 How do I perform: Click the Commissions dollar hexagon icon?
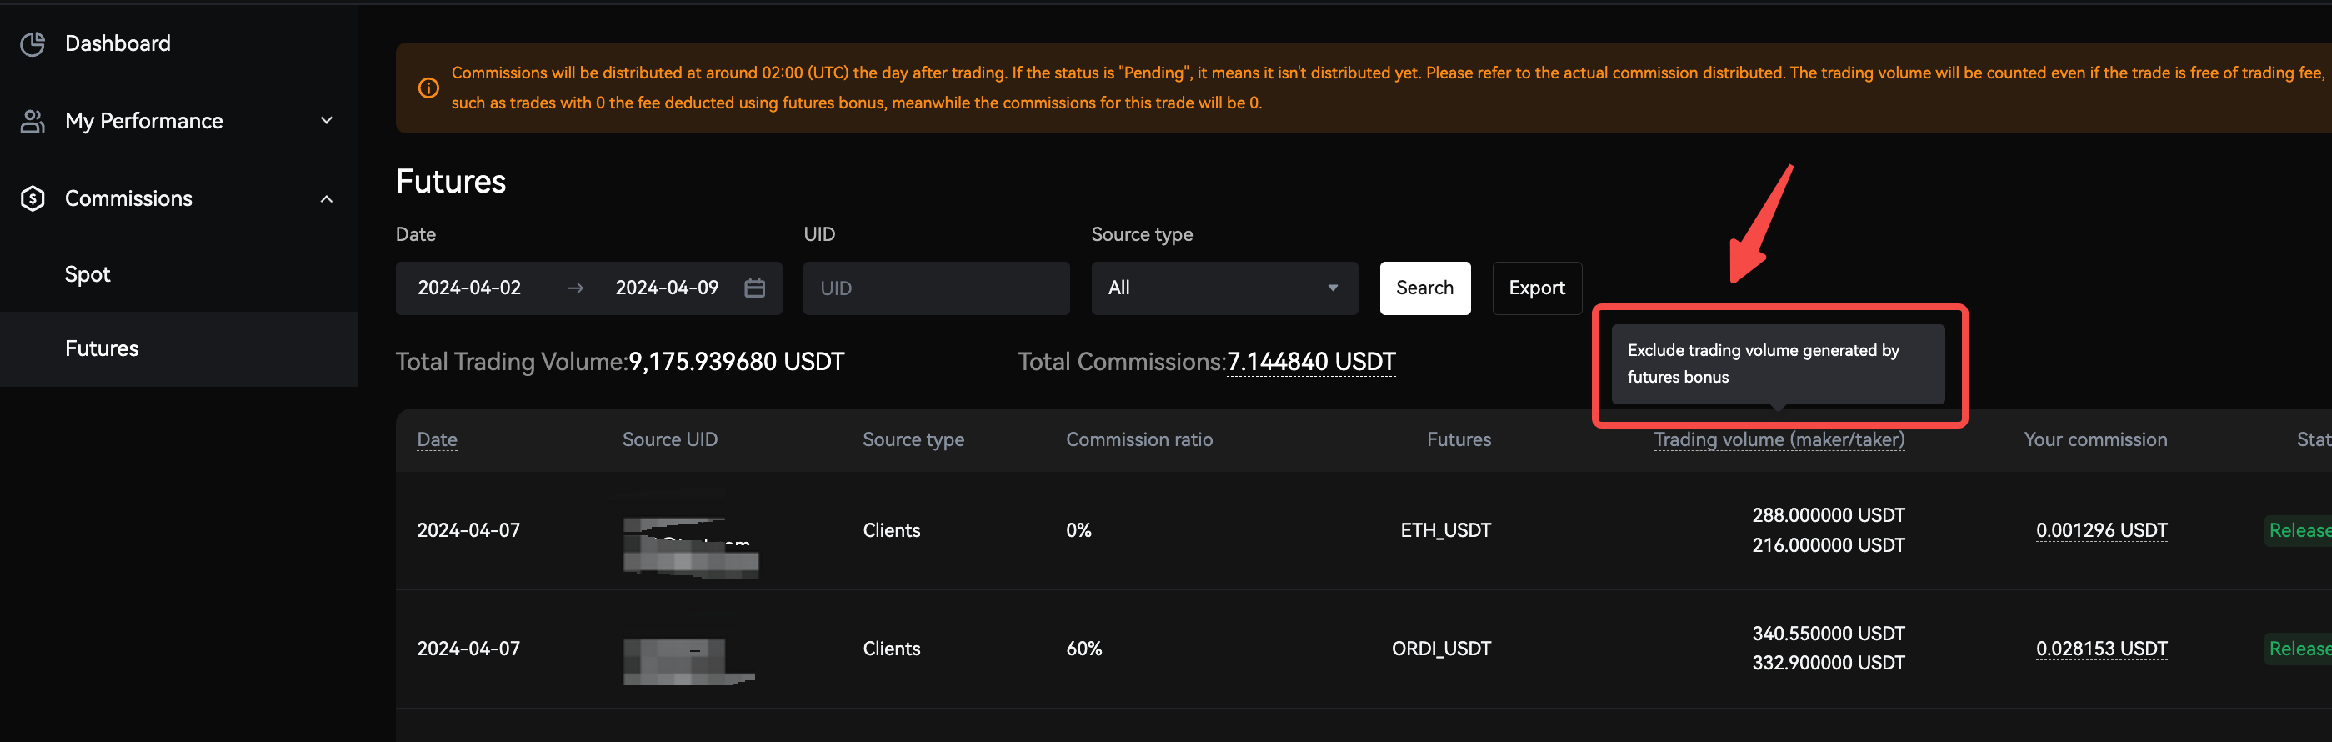tap(33, 198)
